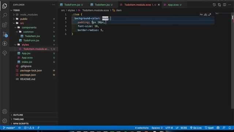
Task: Click line number 4 in the gutter
Action: 66,26
